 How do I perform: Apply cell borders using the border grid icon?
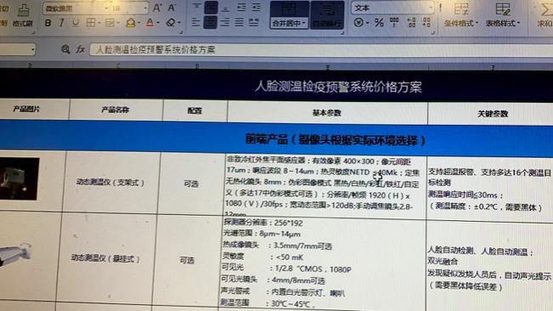click(x=91, y=23)
